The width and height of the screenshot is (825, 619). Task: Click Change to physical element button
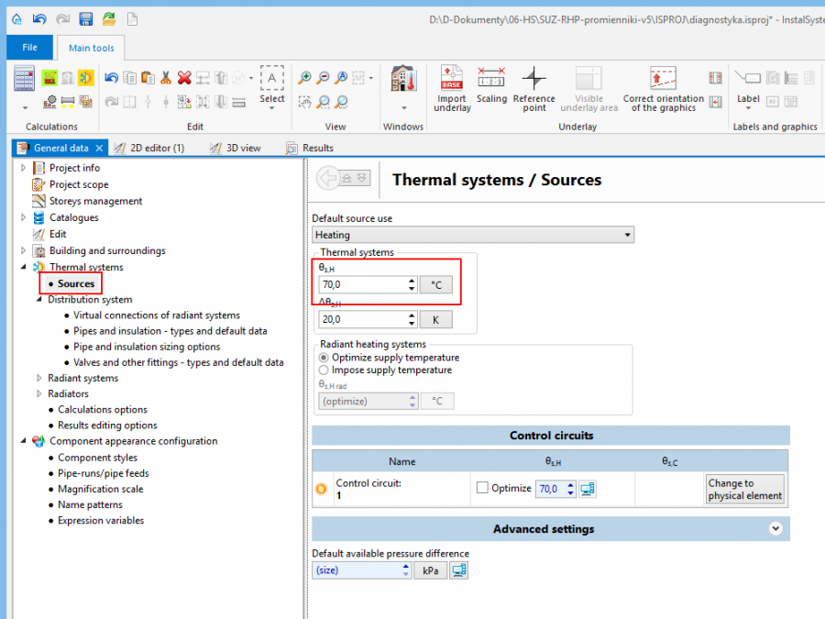[x=744, y=489]
